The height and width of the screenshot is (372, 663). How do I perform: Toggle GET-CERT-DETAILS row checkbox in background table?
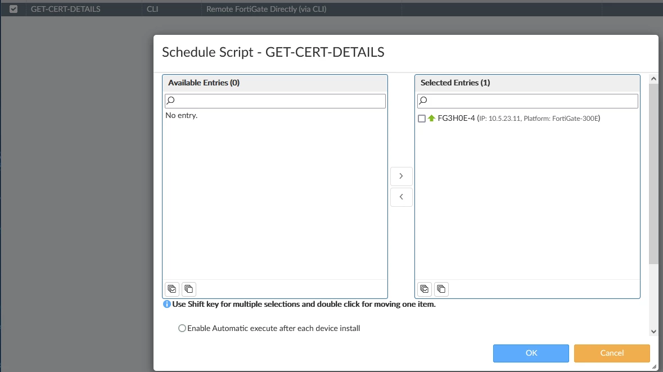[x=13, y=9]
